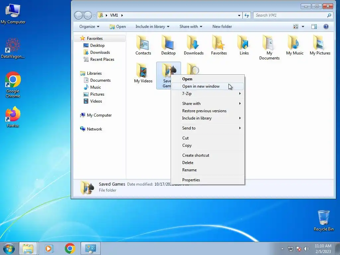This screenshot has height=255, width=340.
Task: Click the Back navigation button
Action: 78,15
